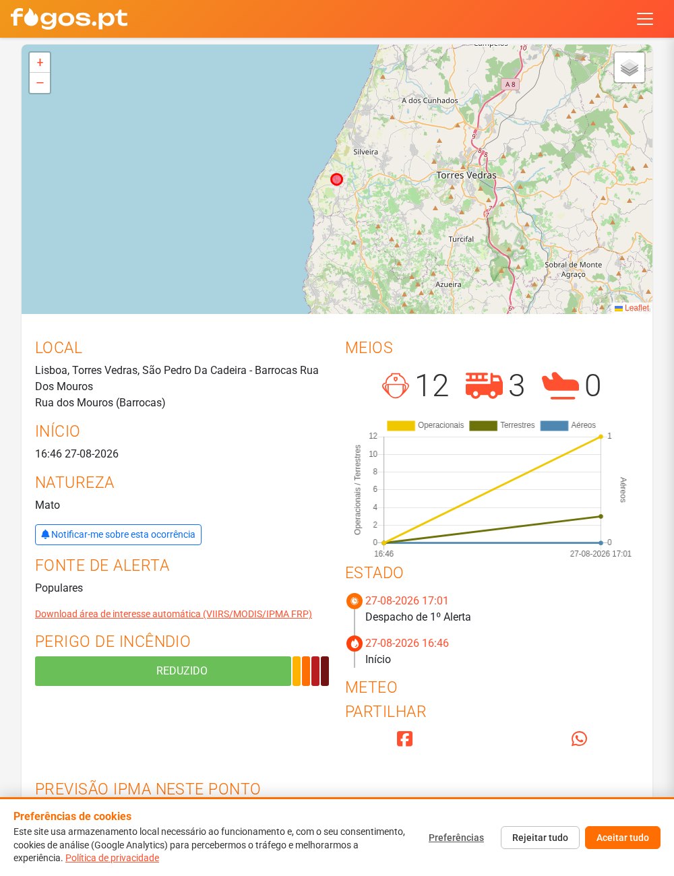The width and height of the screenshot is (674, 876).
Task: Click the Mato nature value
Action: click(x=47, y=505)
